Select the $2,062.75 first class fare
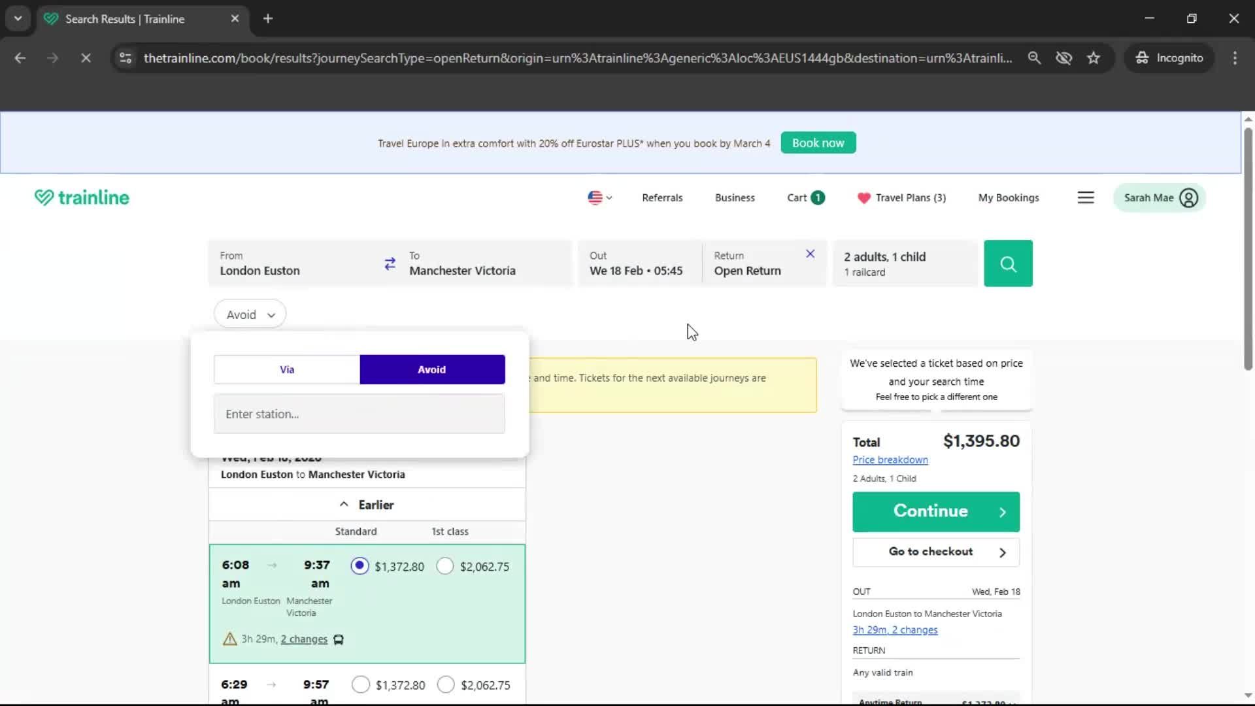 coord(445,566)
